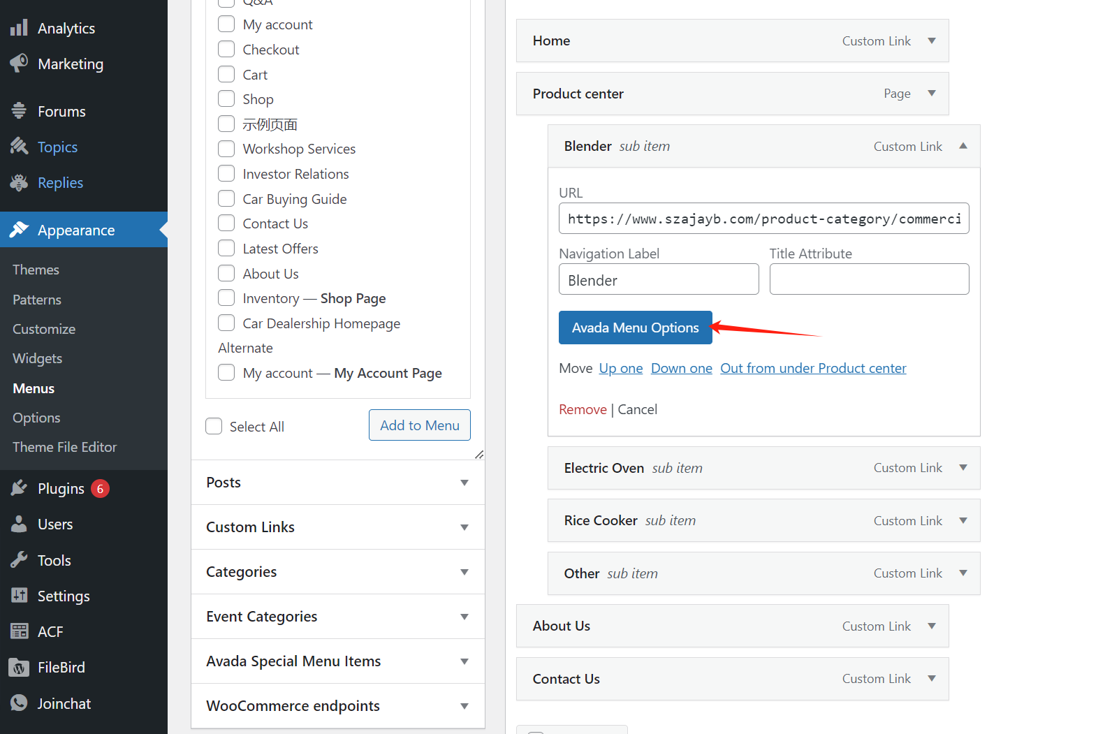Click the Navigation Label input field
Viewport: 1105px width, 734px height.
click(x=659, y=279)
